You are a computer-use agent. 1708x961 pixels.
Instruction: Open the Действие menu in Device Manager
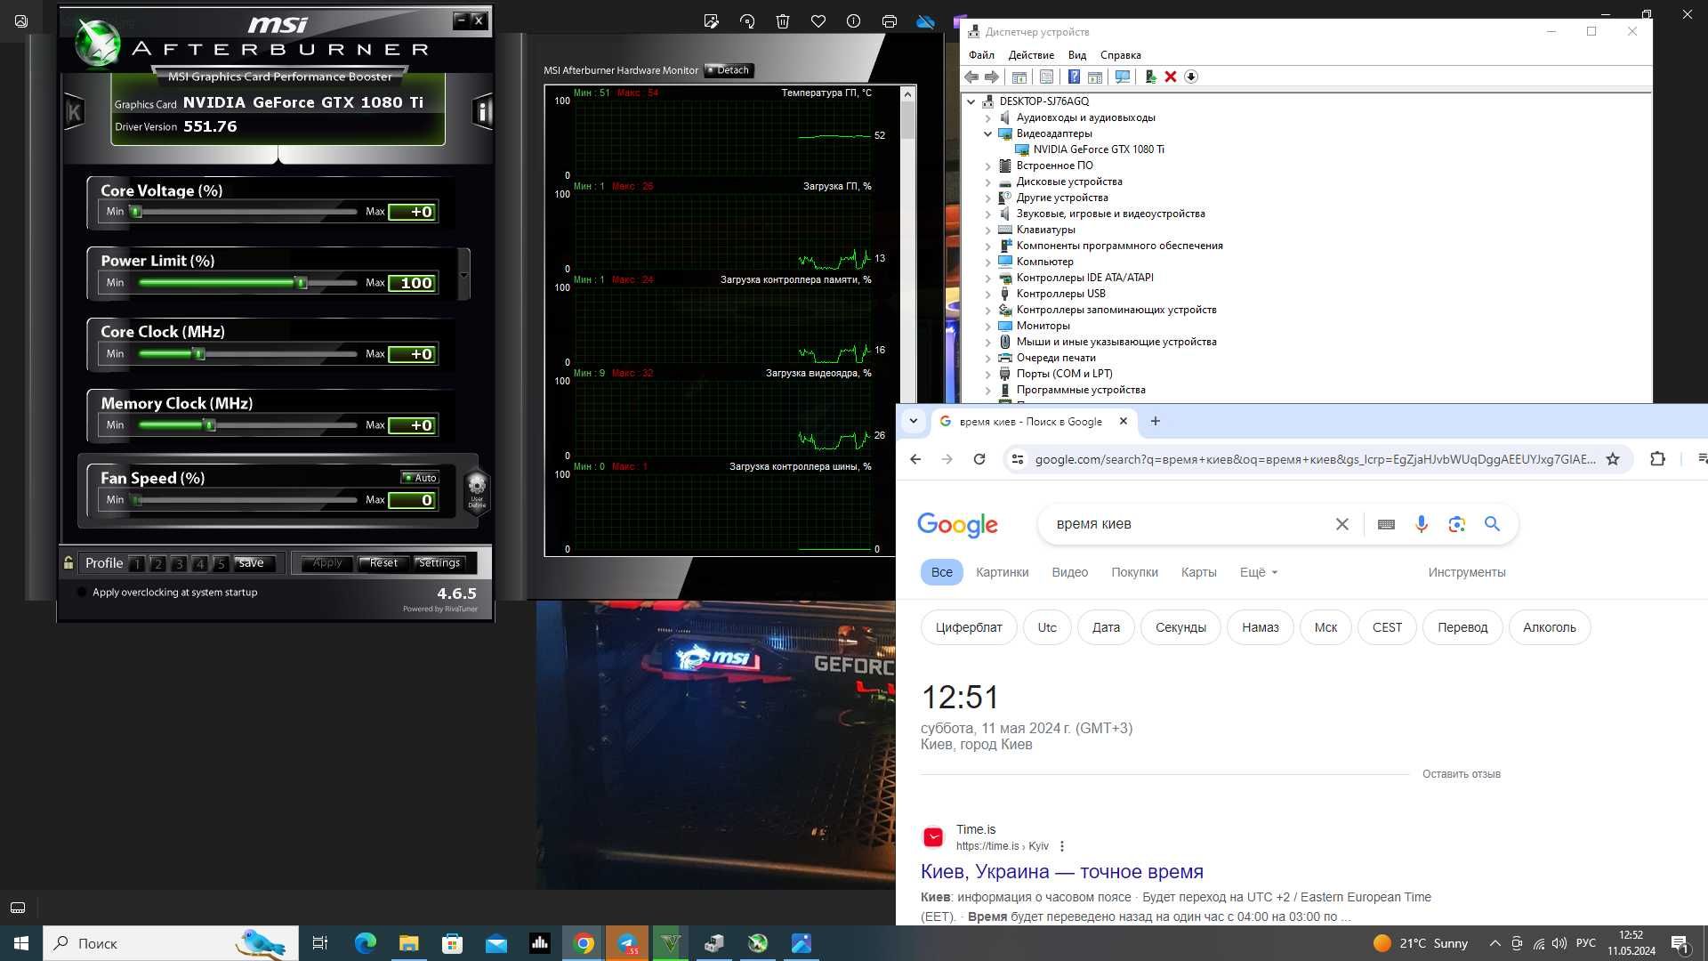coord(1031,55)
